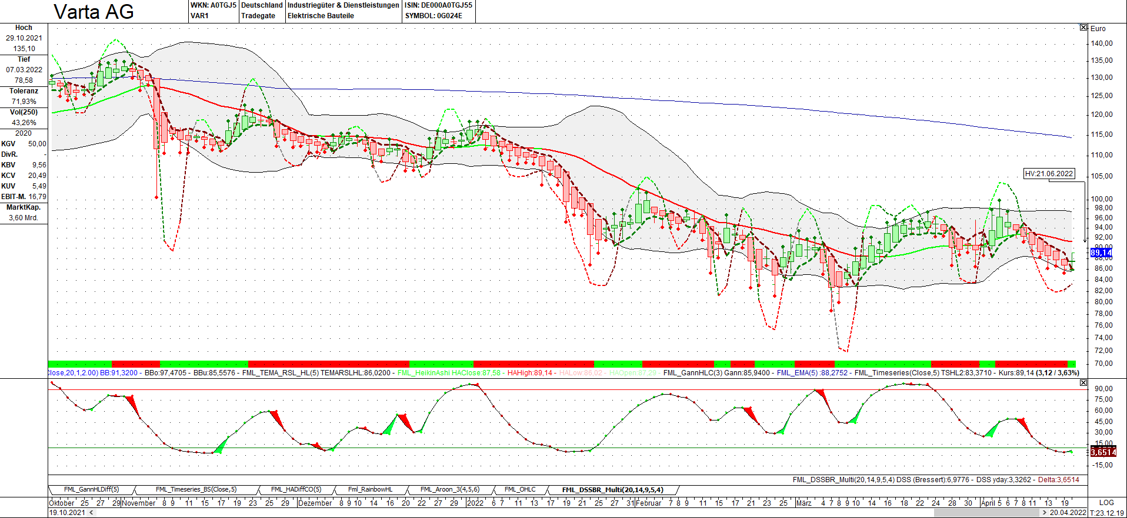Click the blue 89,14 price marker
The width and height of the screenshot is (1127, 518).
(x=1101, y=253)
